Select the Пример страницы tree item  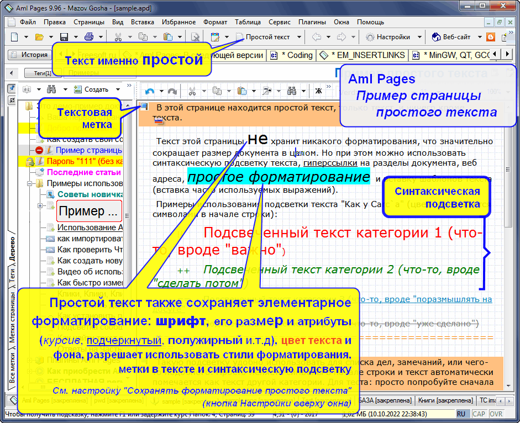click(88, 150)
